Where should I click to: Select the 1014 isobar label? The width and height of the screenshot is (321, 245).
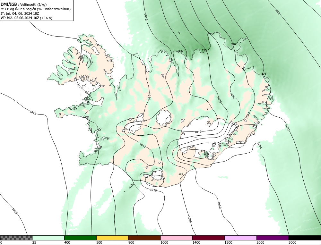[149, 96]
